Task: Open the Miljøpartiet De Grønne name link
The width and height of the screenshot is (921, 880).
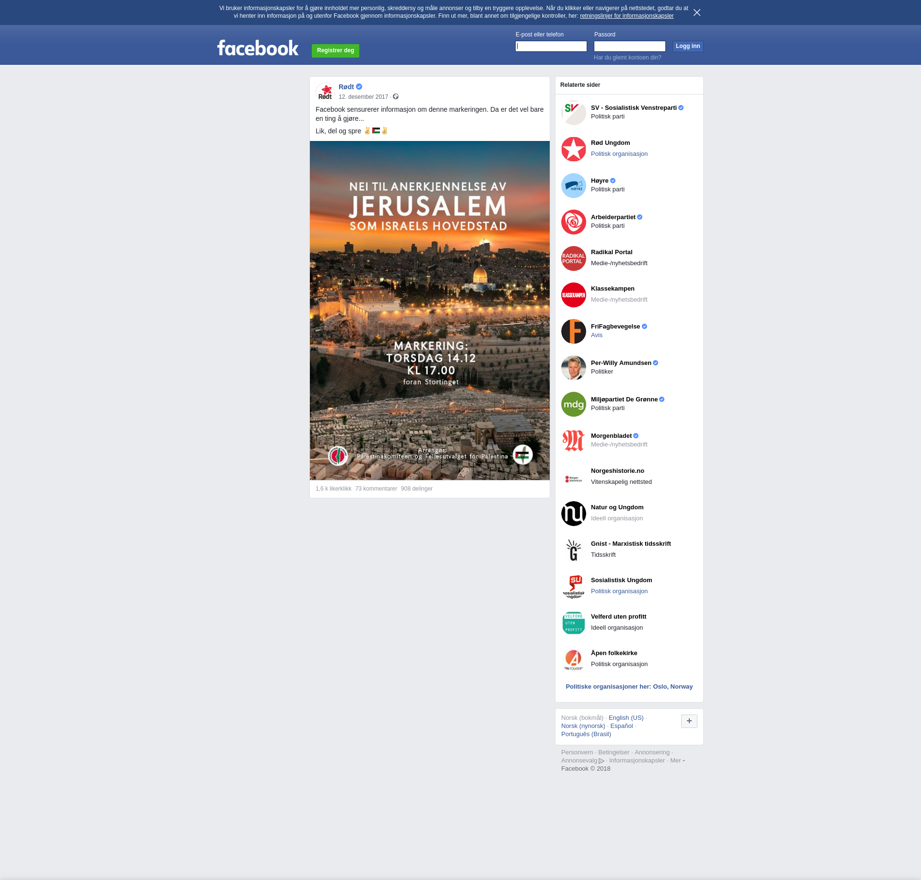Action: 624,399
